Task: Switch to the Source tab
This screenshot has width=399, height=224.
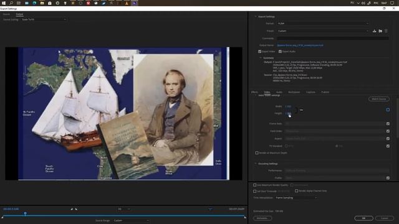Action: (6, 14)
